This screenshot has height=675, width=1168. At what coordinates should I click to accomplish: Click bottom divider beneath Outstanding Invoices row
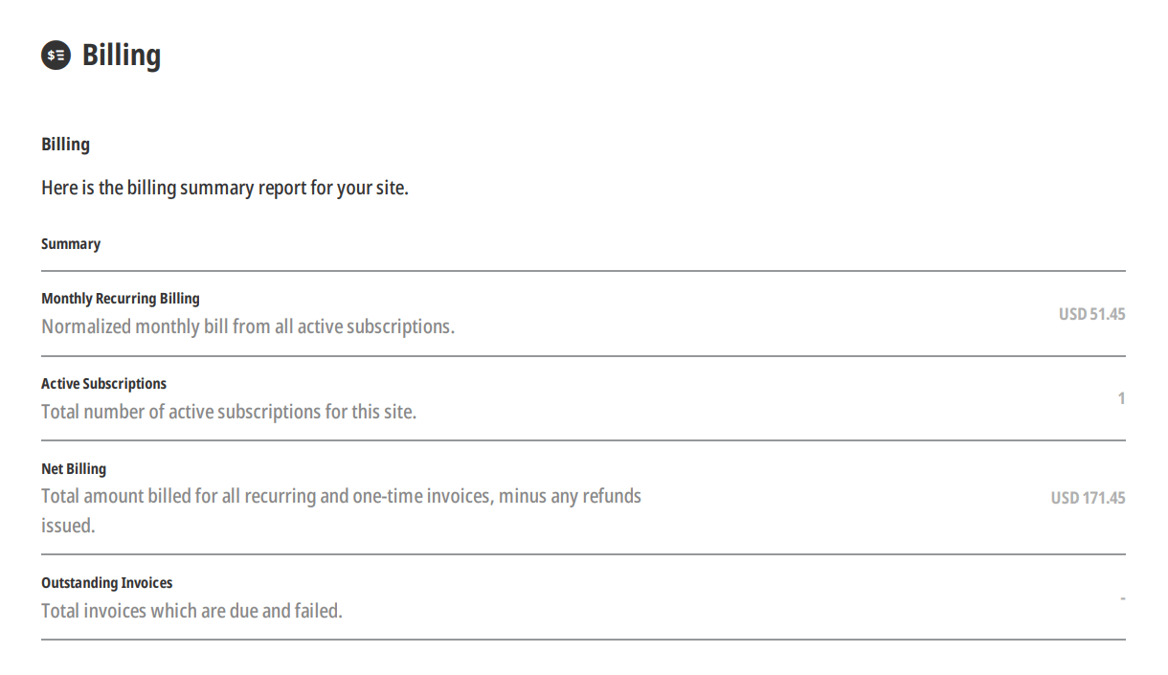pos(583,640)
